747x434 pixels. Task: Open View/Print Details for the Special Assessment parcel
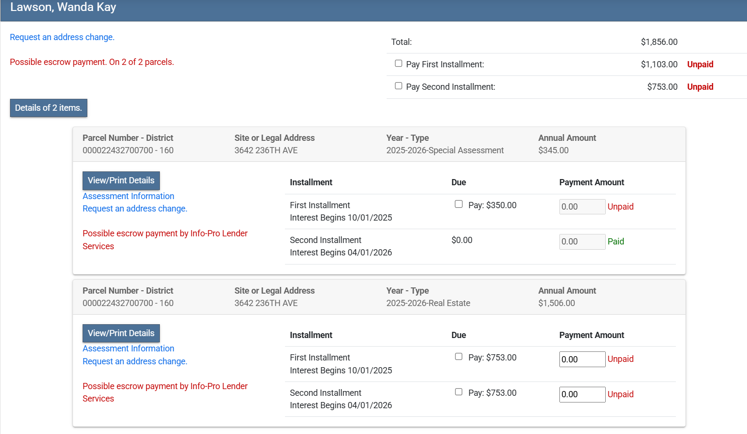tap(121, 180)
